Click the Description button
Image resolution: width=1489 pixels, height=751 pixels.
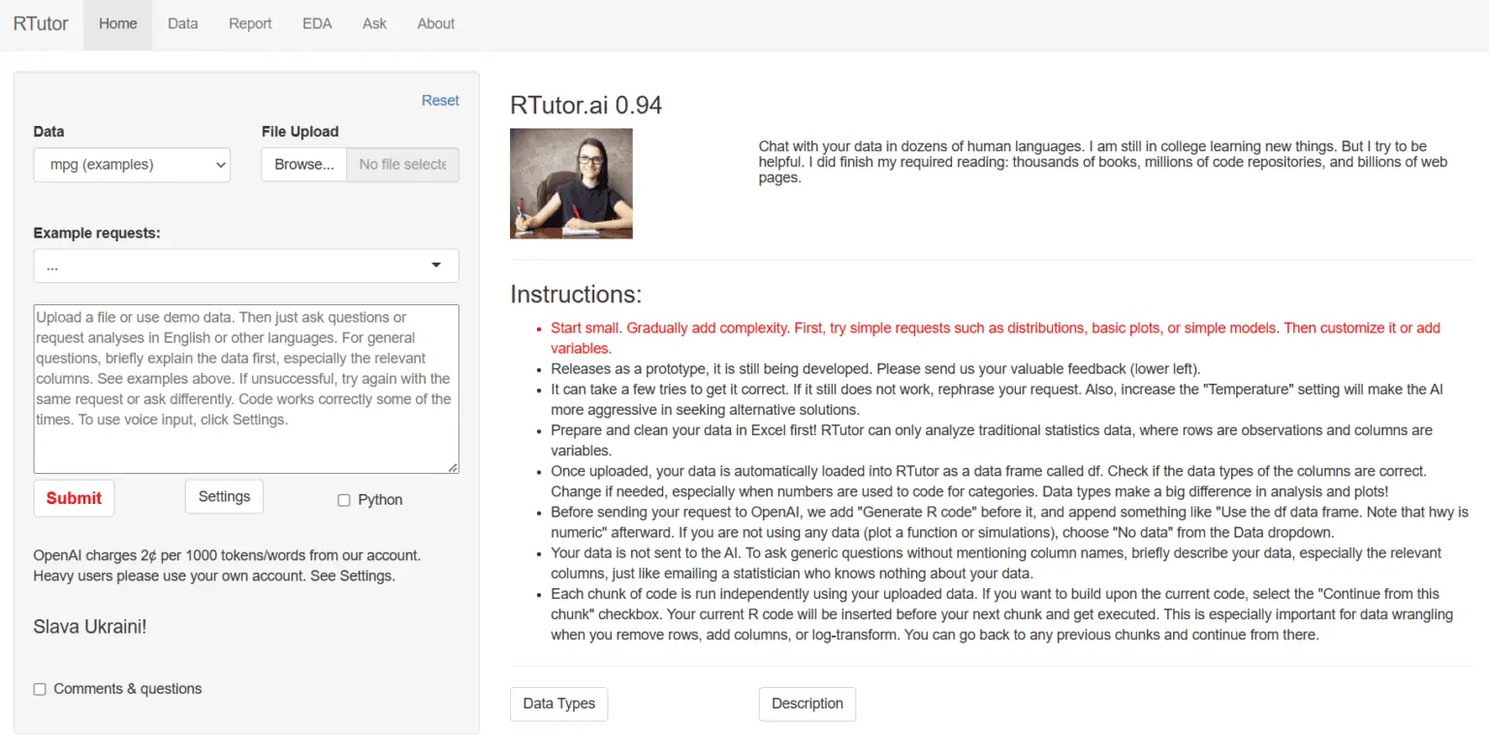808,704
